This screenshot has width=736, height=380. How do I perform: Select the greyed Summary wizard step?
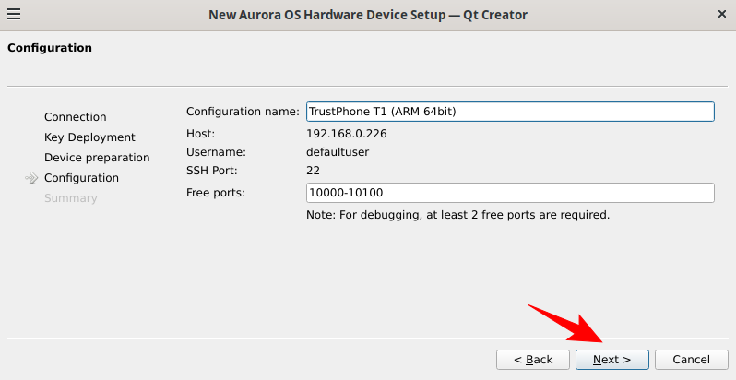[x=70, y=198]
